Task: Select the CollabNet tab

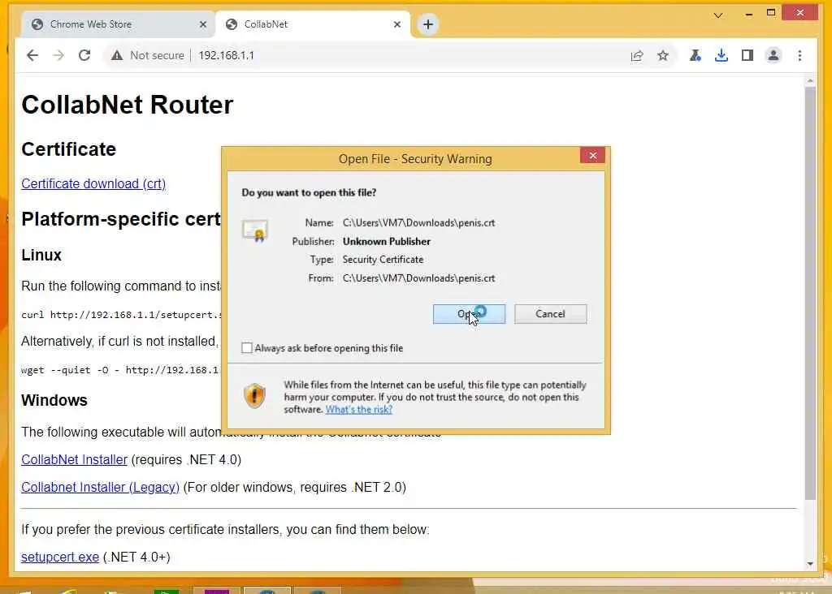Action: pyautogui.click(x=313, y=24)
